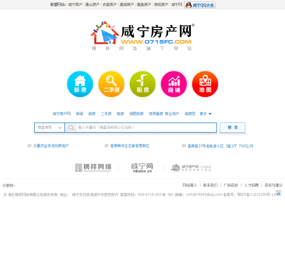Open the 崇阳房产 alliance link
The height and width of the screenshot is (259, 285).
pyautogui.click(x=161, y=4)
